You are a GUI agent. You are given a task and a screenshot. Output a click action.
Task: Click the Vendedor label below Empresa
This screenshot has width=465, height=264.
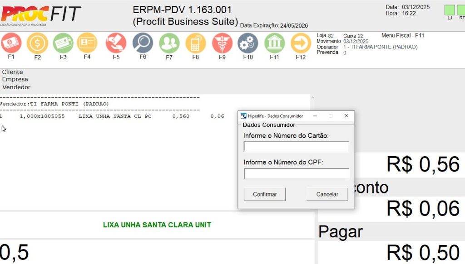point(16,87)
